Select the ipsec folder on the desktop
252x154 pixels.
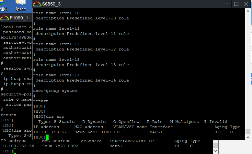pyautogui.click(x=20, y=6)
